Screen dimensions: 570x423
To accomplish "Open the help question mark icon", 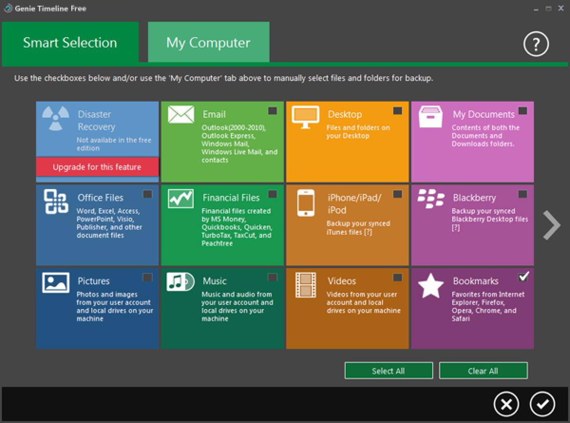I will (x=536, y=44).
